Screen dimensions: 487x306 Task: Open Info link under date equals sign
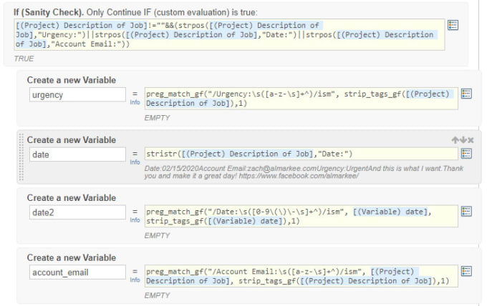[x=135, y=162]
